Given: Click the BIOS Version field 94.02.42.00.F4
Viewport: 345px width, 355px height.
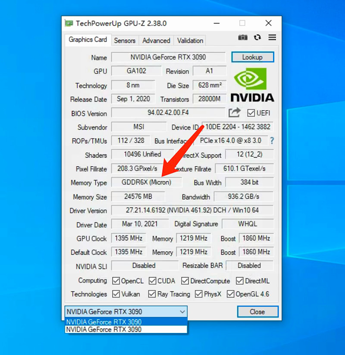Looking at the screenshot, I should (168, 113).
